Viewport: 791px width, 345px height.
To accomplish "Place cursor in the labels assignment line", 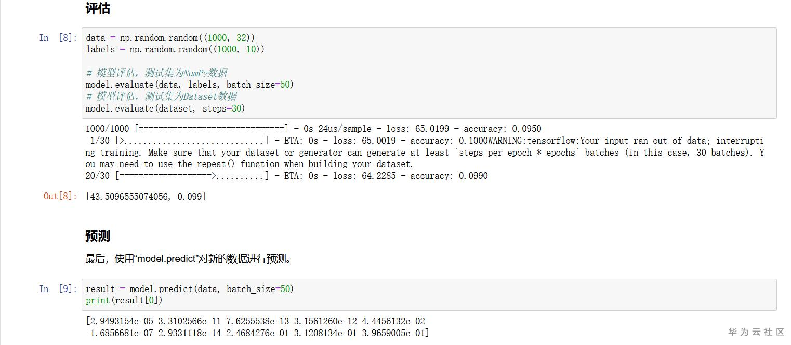I will [175, 49].
